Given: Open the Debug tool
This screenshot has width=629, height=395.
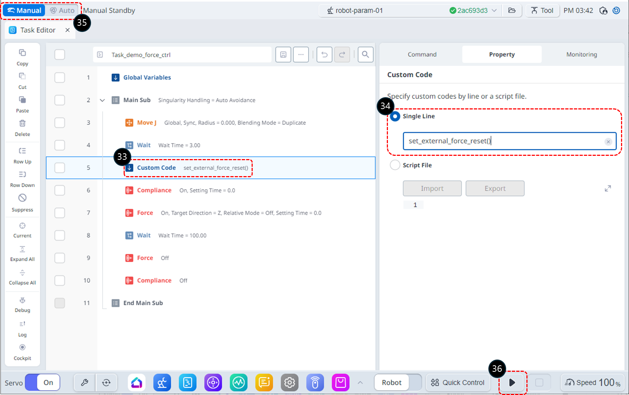Looking at the screenshot, I should (x=22, y=300).
